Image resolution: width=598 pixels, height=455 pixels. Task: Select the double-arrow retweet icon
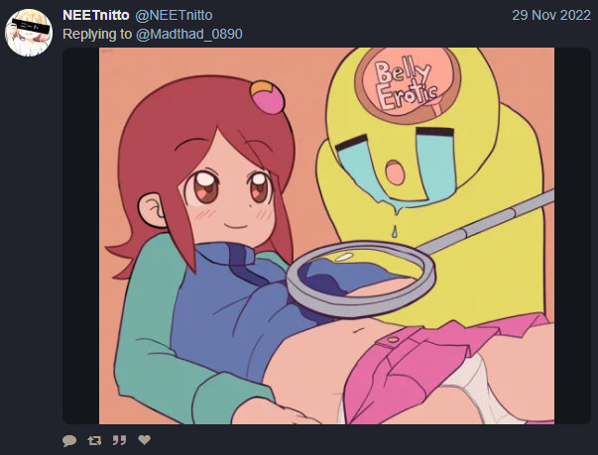[x=94, y=440]
